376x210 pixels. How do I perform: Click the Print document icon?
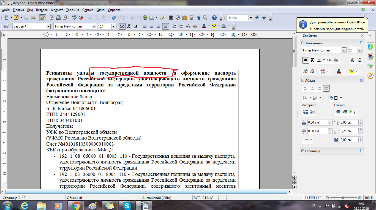[58, 18]
